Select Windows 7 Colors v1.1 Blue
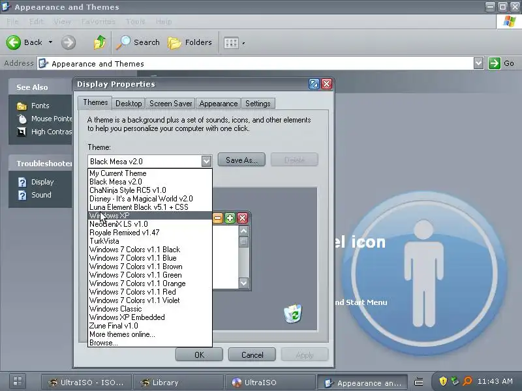 point(150,258)
